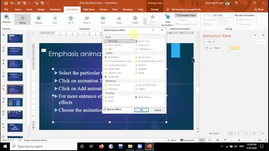Click Play All in Animation Pane
269x151 pixels.
point(209,42)
